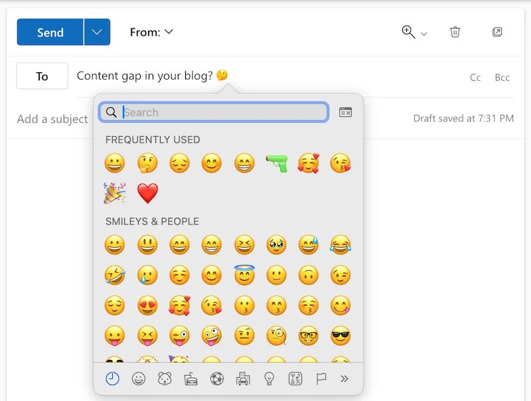Open the Food & Drink emoji category
The width and height of the screenshot is (531, 401).
point(190,378)
